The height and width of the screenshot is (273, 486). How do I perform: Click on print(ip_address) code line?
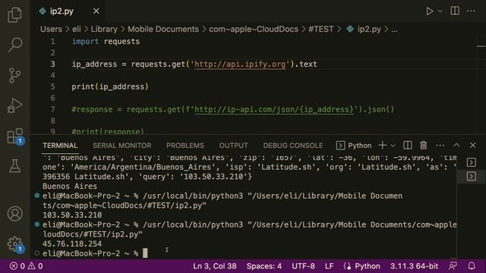coord(110,86)
